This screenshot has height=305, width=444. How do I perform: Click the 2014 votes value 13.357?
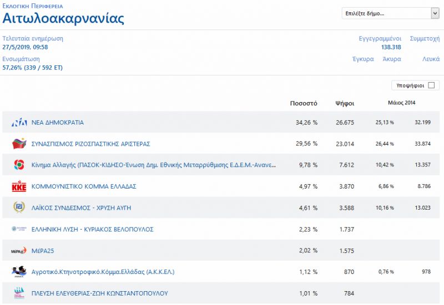(422, 165)
